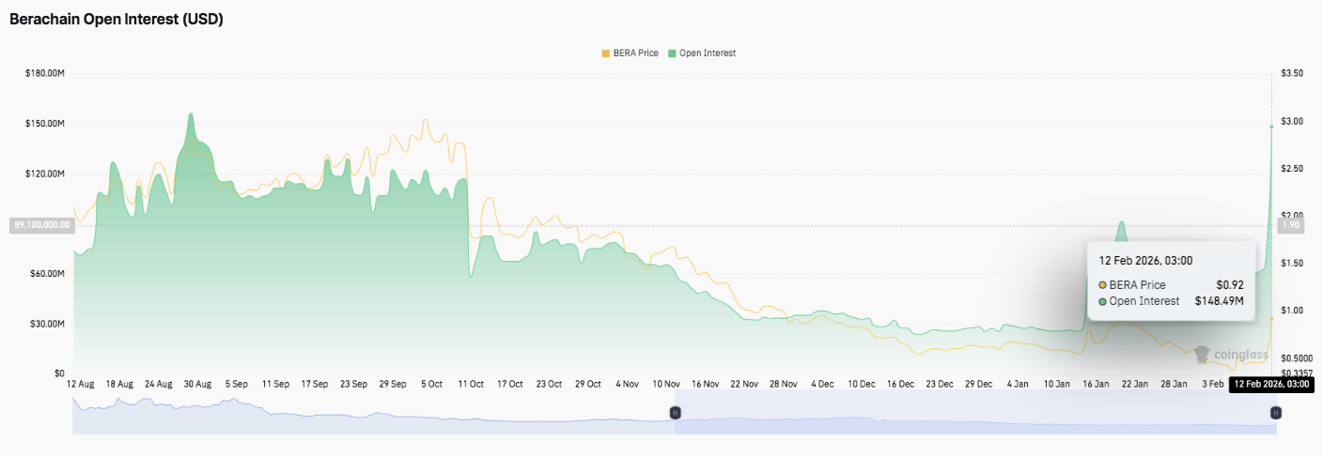Click the 16 Jan date on x-axis

click(x=1096, y=384)
